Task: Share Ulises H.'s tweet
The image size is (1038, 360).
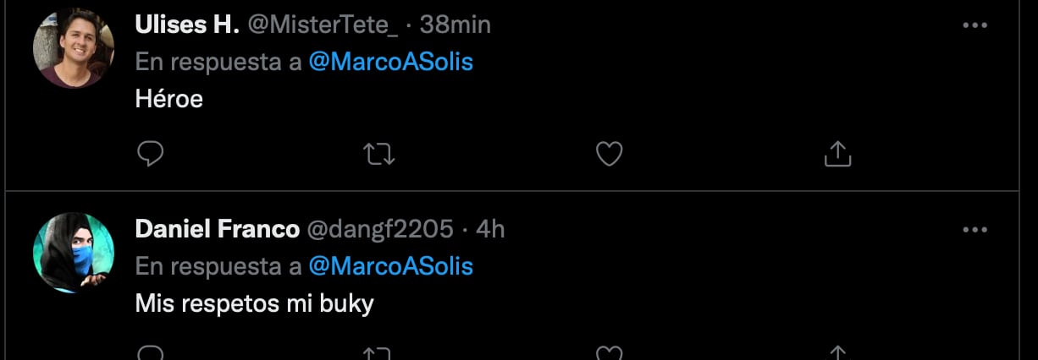Action: pyautogui.click(x=836, y=154)
